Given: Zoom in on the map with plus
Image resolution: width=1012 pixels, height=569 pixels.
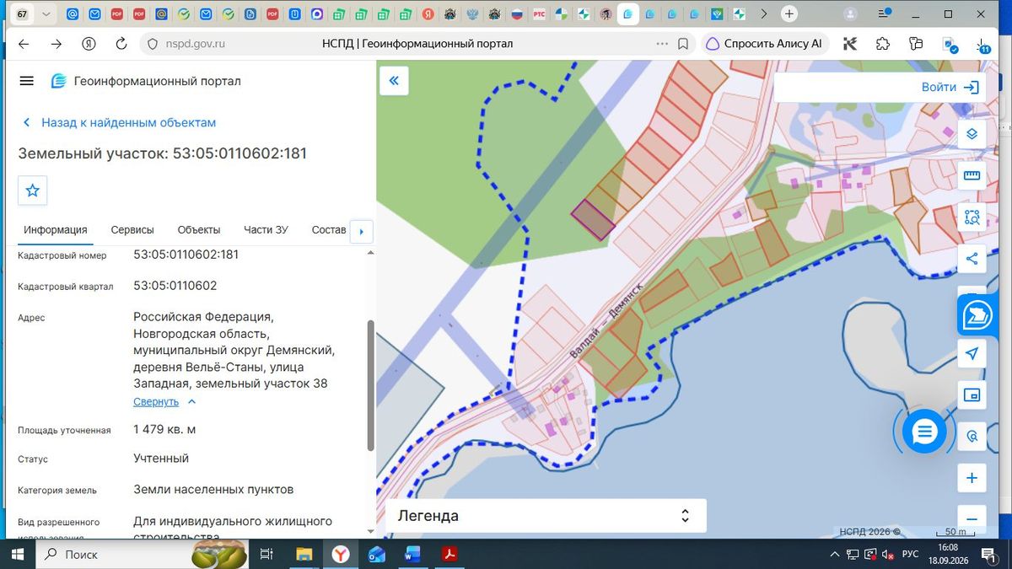Looking at the screenshot, I should point(972,478).
